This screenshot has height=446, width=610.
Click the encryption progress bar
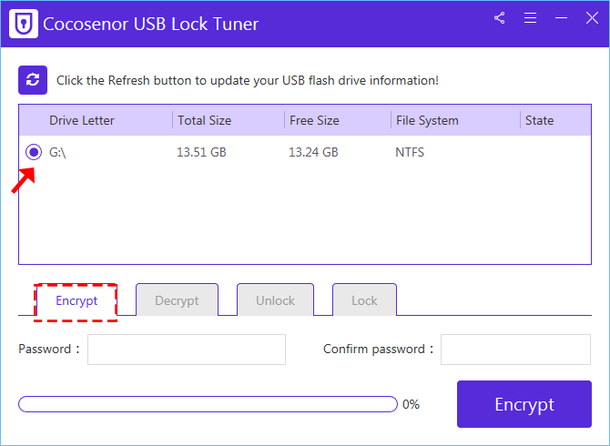(x=208, y=404)
